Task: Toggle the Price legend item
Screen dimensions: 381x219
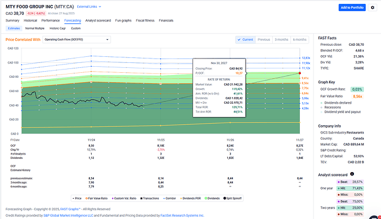Action: tap(77, 199)
